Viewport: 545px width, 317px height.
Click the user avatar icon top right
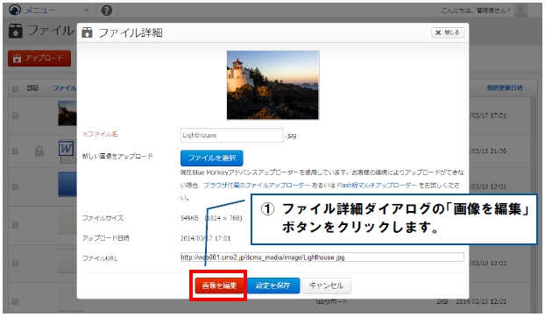coord(520,10)
